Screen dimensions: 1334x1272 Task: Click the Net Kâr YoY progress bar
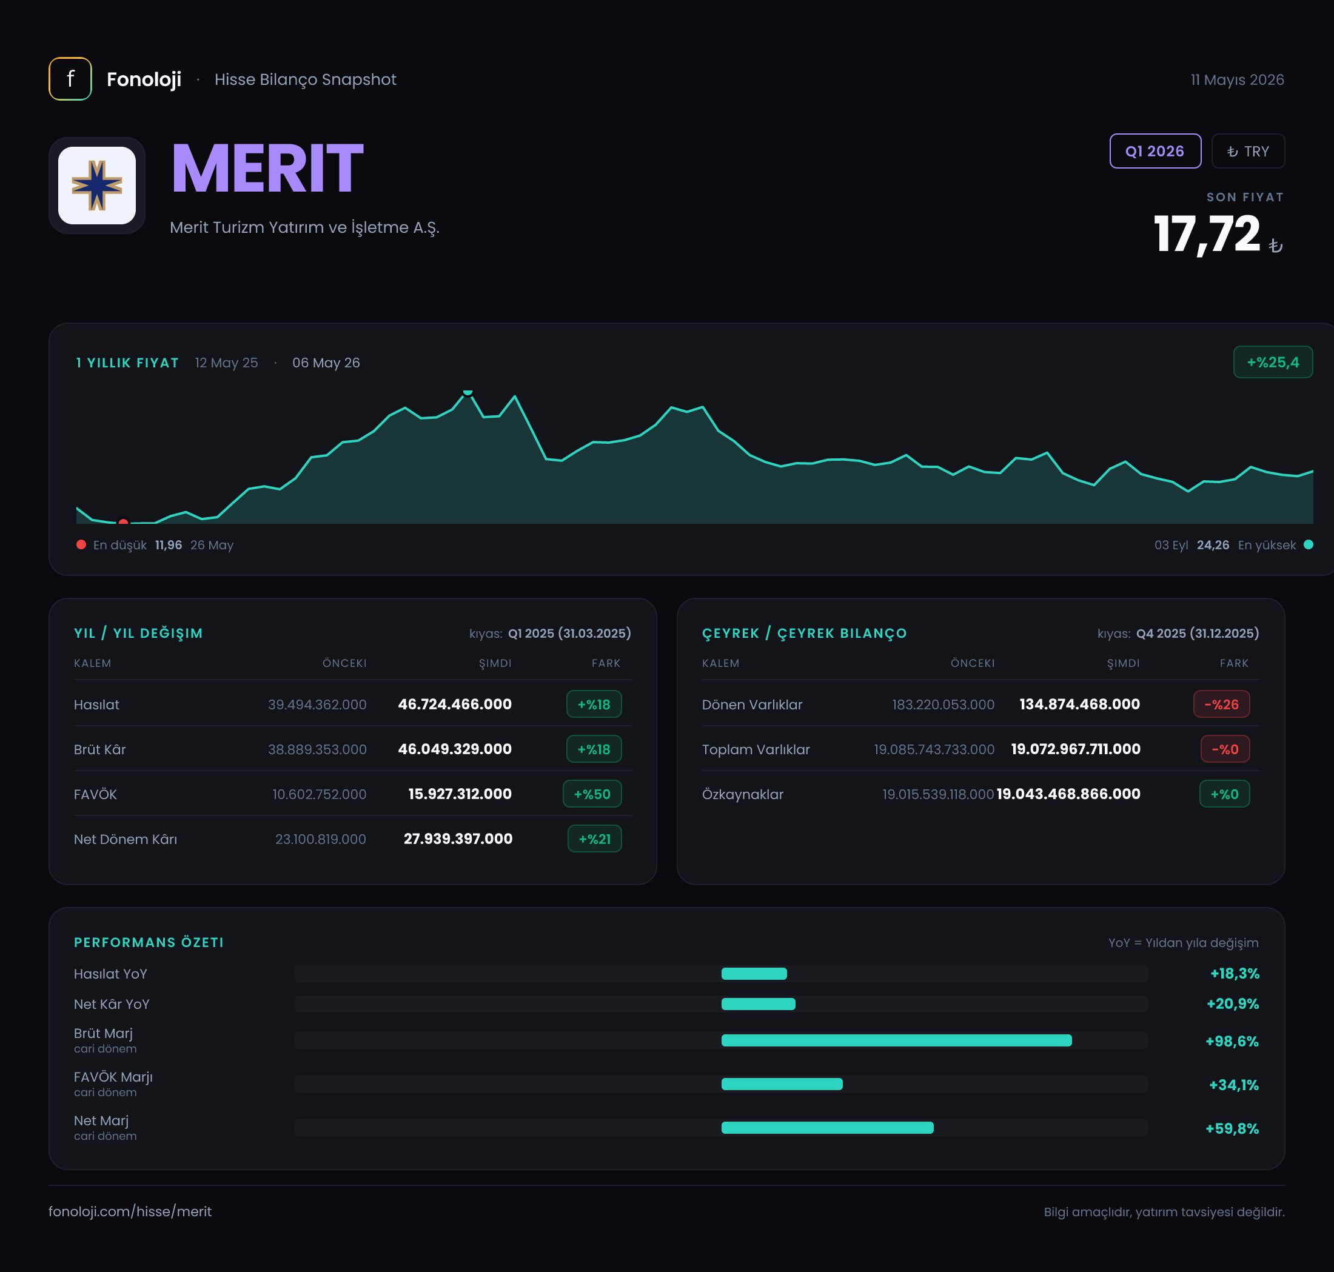pyautogui.click(x=721, y=1003)
